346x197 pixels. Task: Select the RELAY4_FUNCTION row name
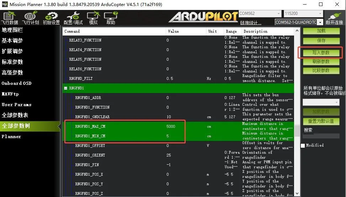click(x=85, y=50)
